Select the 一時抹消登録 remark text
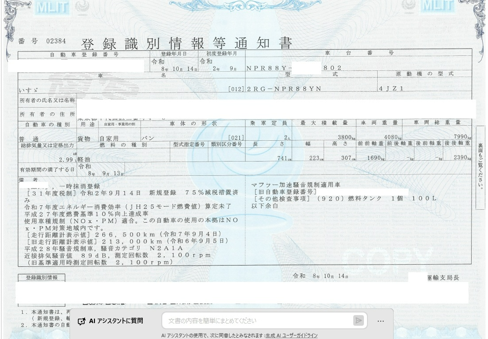This screenshot has width=488, height=339. coord(80,186)
